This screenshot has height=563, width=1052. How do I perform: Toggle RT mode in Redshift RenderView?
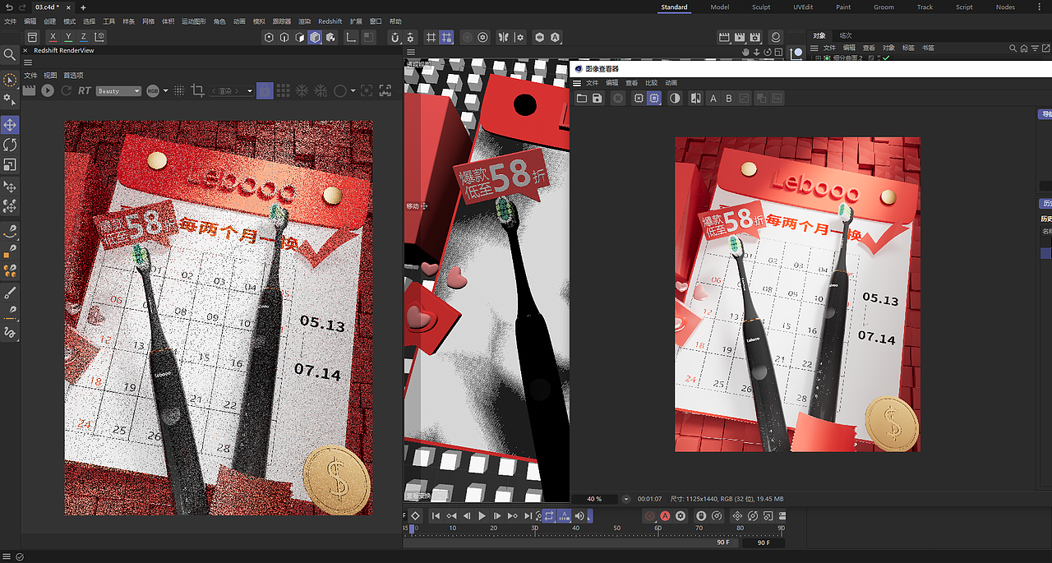click(x=84, y=90)
